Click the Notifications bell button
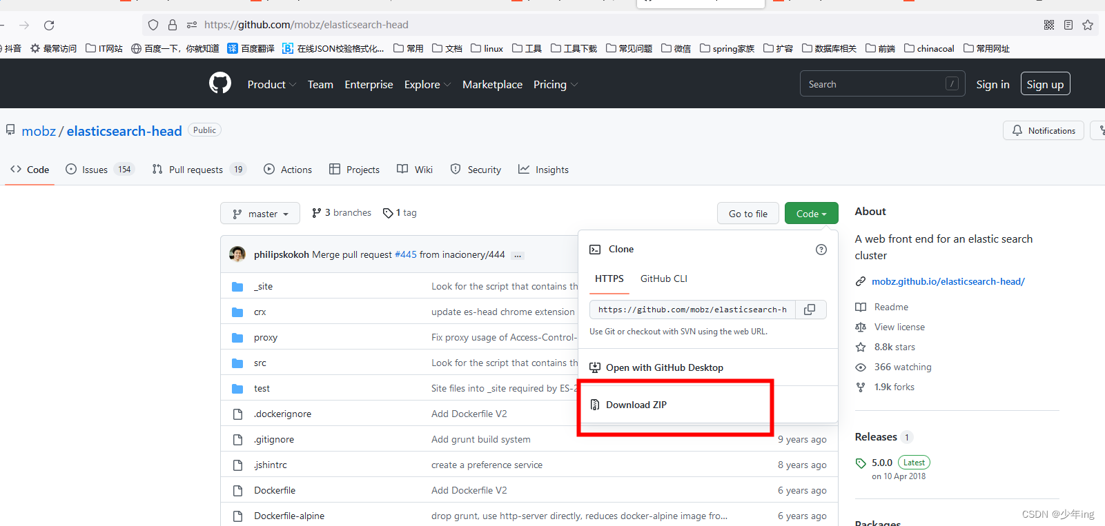 pyautogui.click(x=1043, y=130)
